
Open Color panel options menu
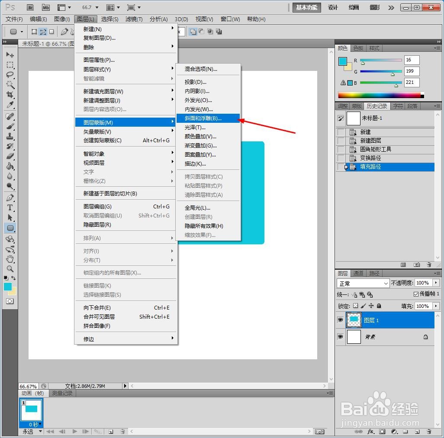coord(437,48)
